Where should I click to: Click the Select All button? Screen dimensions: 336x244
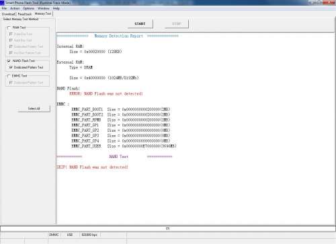click(x=34, y=108)
